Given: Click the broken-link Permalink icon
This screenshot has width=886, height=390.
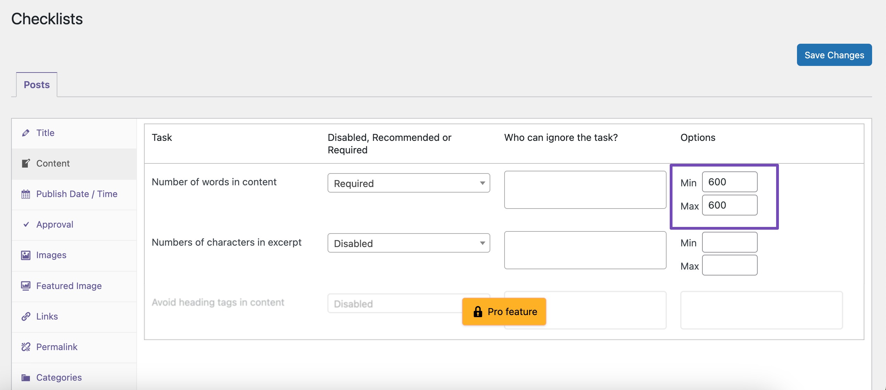Looking at the screenshot, I should [26, 347].
